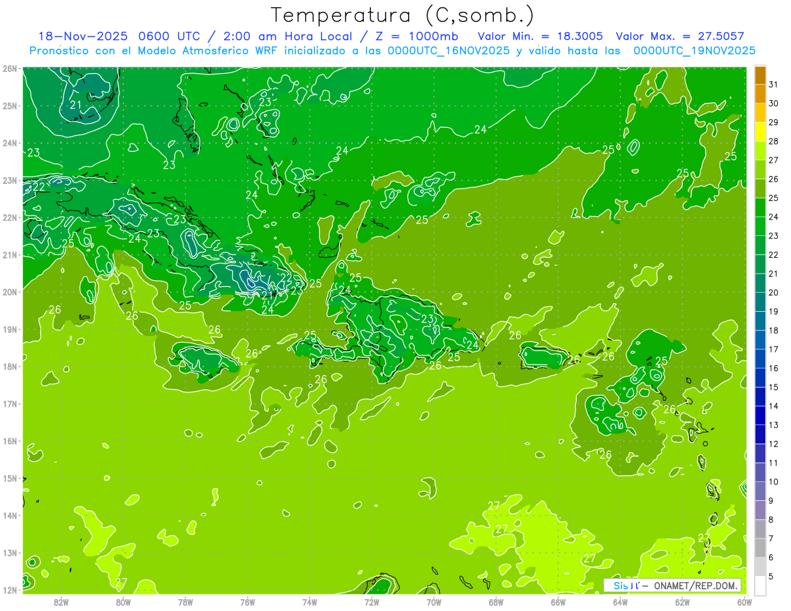Click the '70W' longitude axis label

(434, 602)
